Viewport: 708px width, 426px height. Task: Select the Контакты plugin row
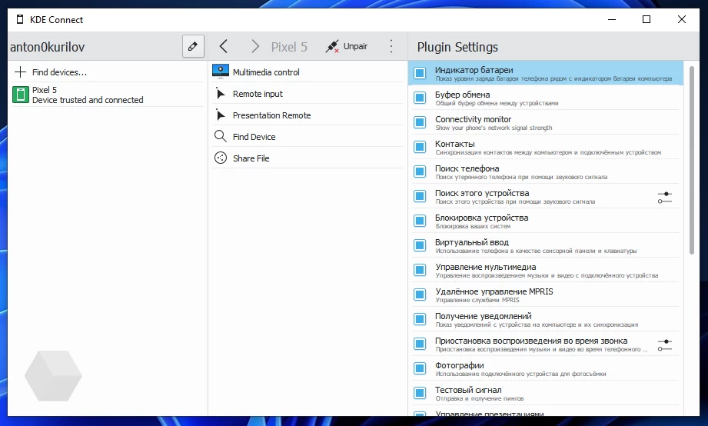538,147
